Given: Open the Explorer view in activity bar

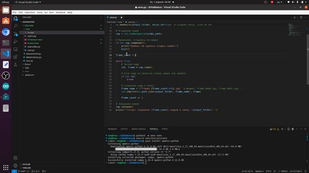Looking at the screenshot, I should click(x=15, y=19).
